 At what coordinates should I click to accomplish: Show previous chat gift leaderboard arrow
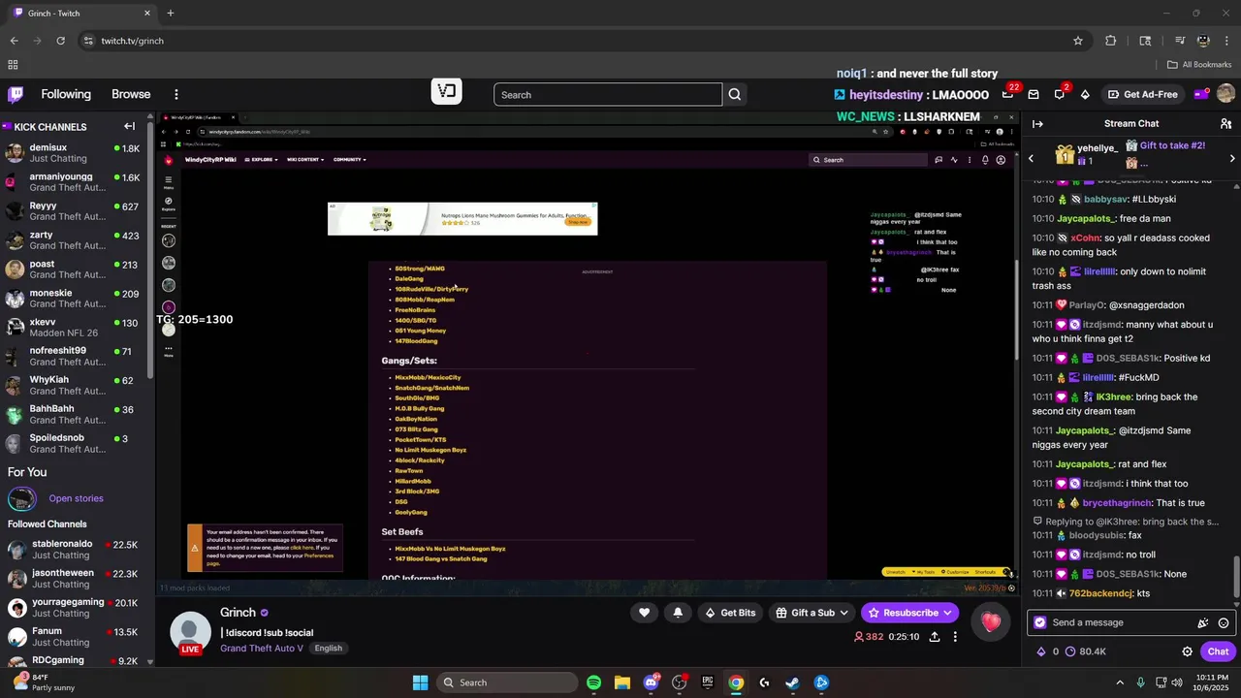click(x=1031, y=158)
